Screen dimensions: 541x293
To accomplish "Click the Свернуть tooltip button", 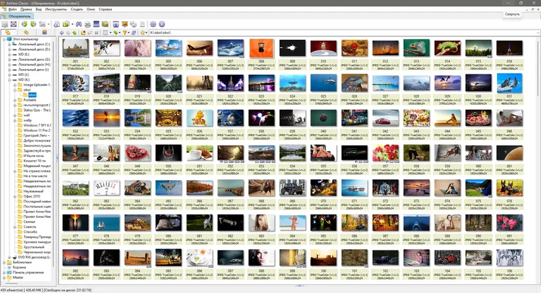I will [x=512, y=14].
